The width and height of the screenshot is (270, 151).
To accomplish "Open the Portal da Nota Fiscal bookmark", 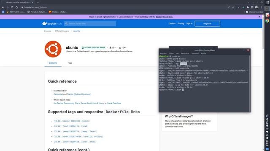I will click(x=37, y=12).
